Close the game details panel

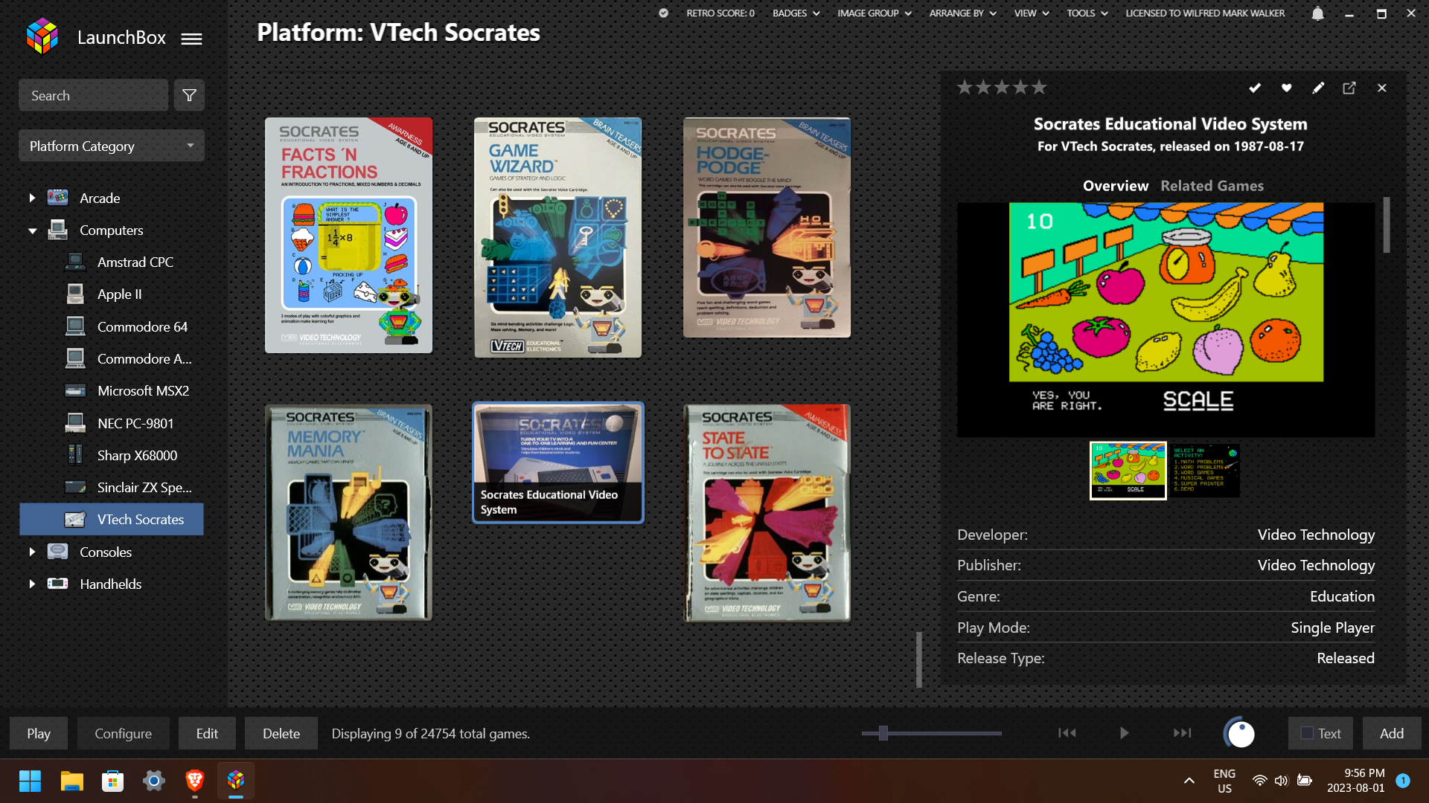point(1382,88)
